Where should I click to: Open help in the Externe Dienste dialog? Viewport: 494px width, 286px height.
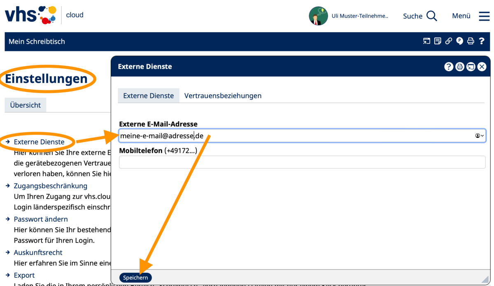pos(449,67)
